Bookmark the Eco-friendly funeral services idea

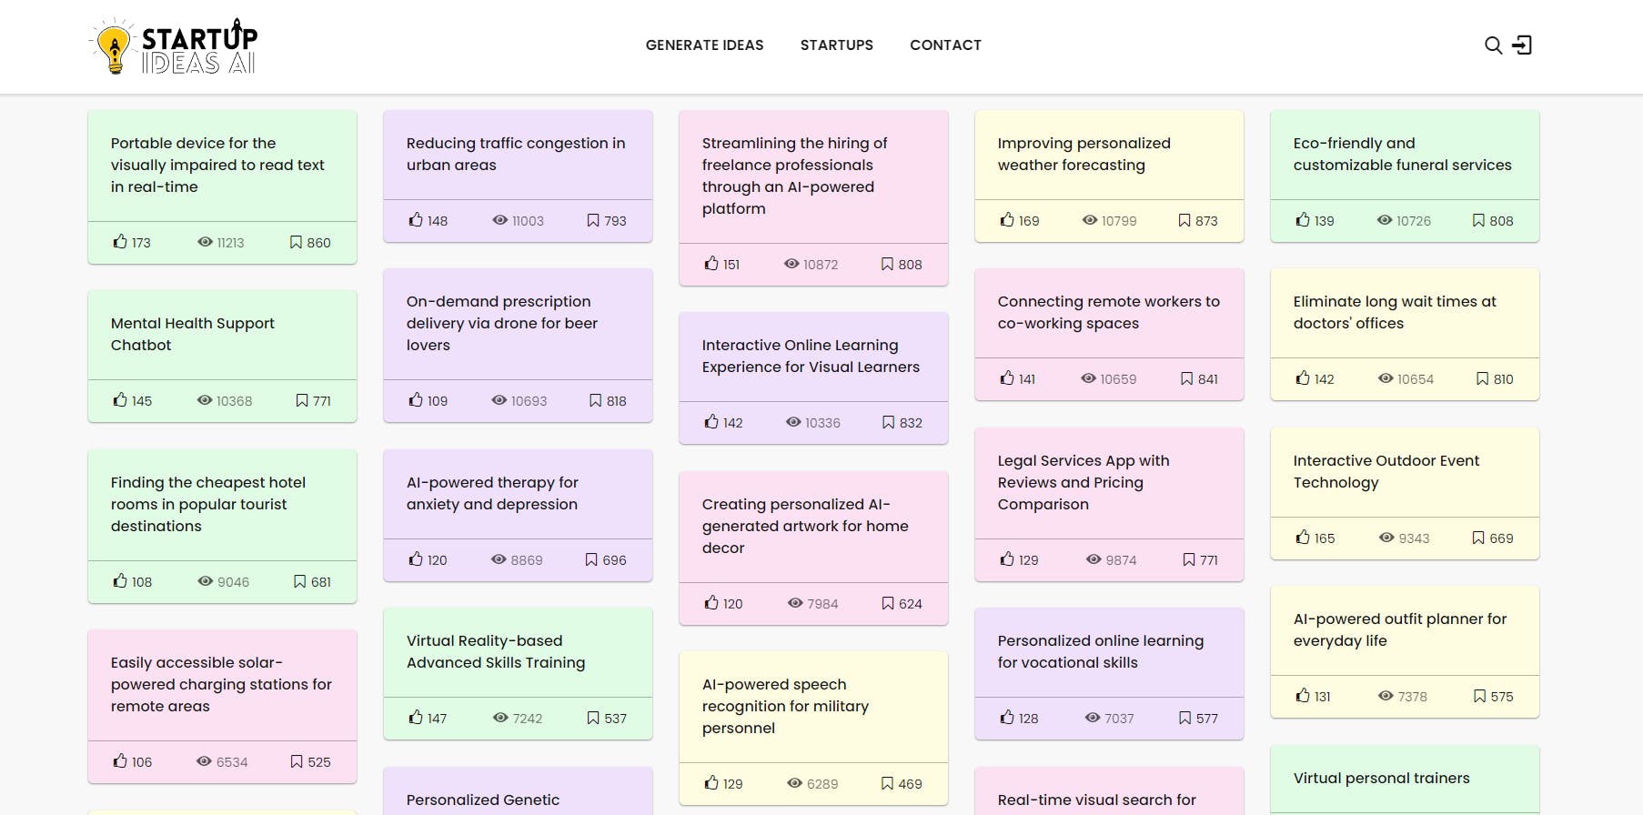click(1478, 220)
